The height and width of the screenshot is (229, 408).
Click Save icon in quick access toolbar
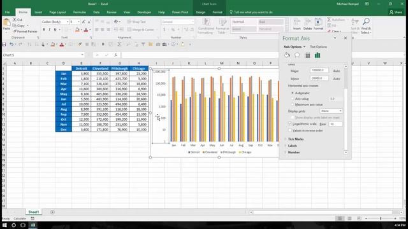pyautogui.click(x=4, y=45)
